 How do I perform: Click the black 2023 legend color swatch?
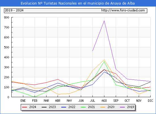(x=44, y=107)
